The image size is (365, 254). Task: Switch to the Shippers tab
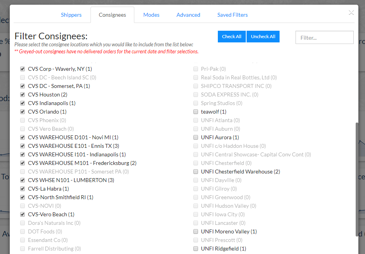[x=71, y=15]
